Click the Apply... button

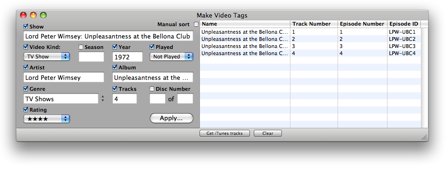click(x=171, y=118)
